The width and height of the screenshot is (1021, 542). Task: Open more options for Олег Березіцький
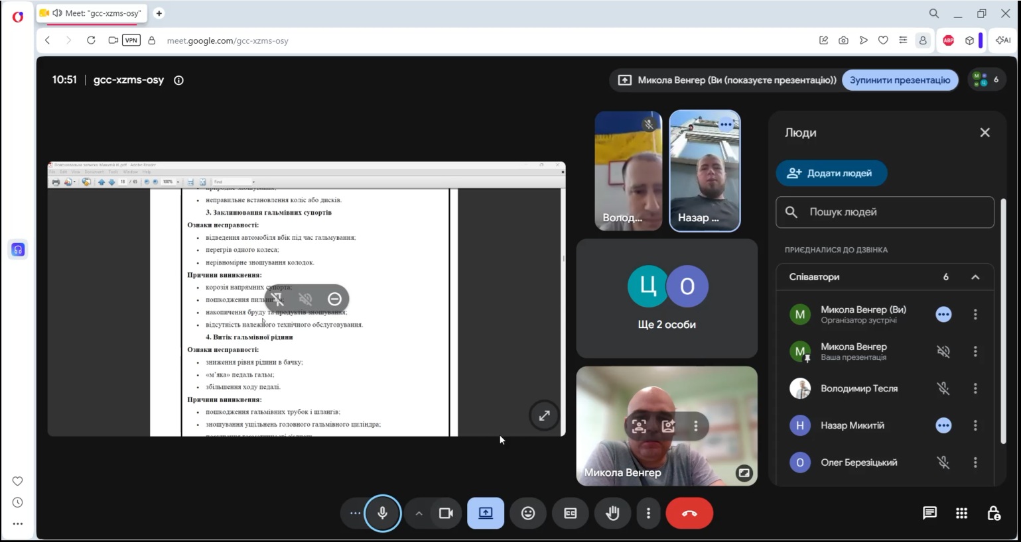975,462
